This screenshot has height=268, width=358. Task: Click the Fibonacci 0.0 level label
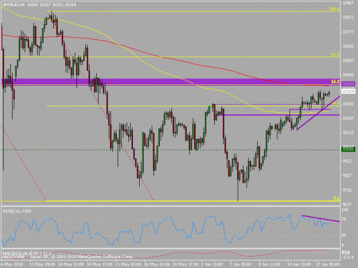(337, 198)
